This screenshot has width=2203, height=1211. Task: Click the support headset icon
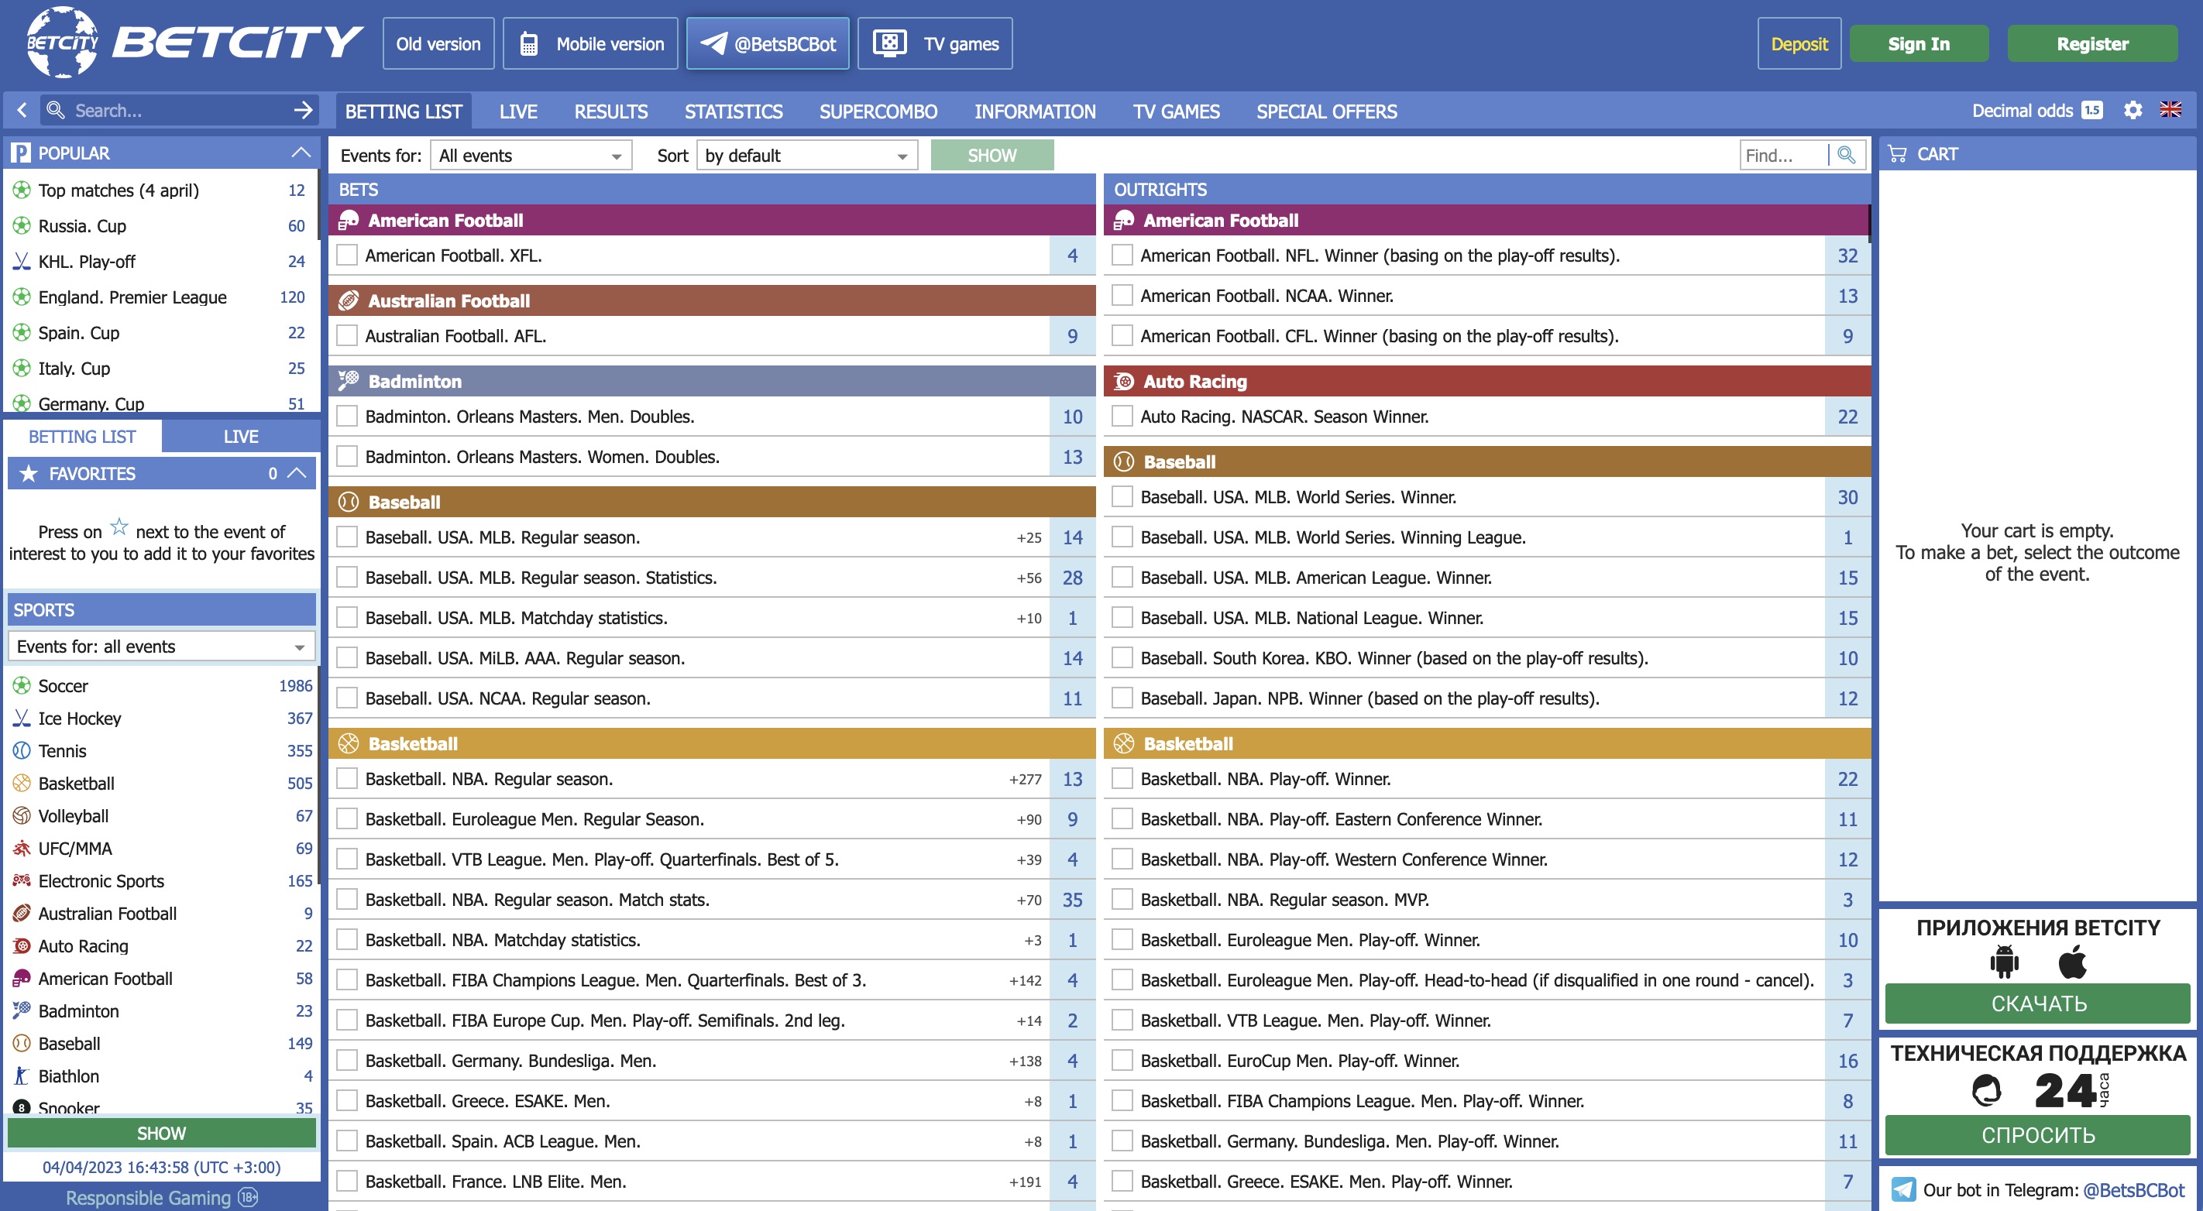click(x=1986, y=1090)
